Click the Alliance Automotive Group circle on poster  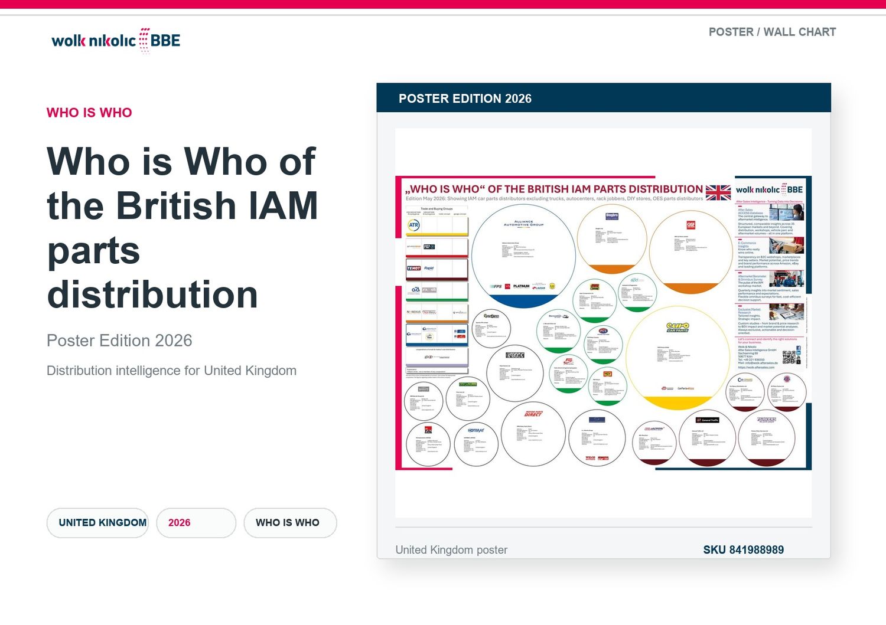523,257
